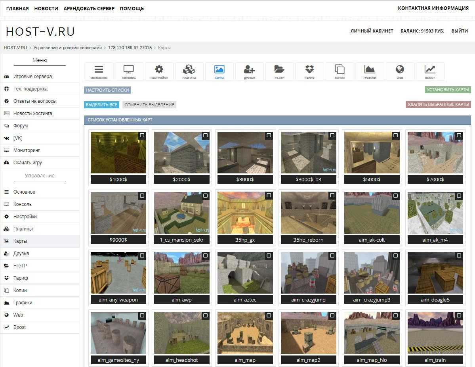Image resolution: width=475 pixels, height=367 pixels.
Task: Go to Форум in sidebar menu
Action: [x=21, y=126]
